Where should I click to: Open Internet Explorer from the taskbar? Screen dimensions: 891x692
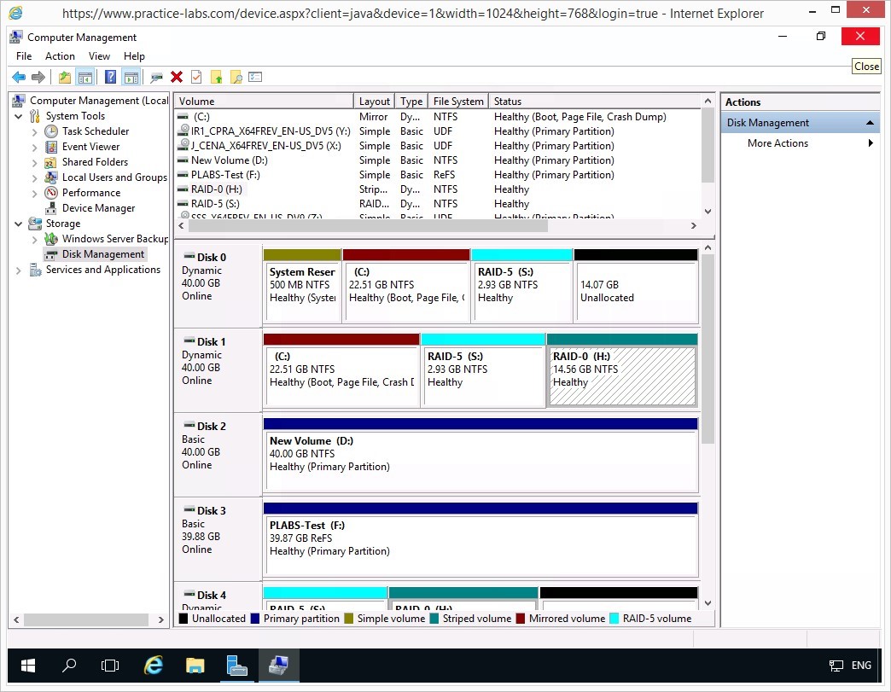[x=154, y=666]
